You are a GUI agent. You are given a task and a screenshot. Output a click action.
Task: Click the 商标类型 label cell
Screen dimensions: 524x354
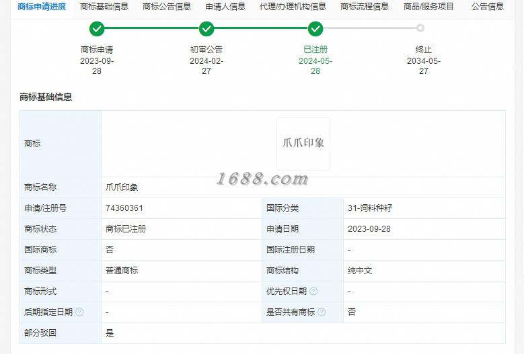(61, 271)
